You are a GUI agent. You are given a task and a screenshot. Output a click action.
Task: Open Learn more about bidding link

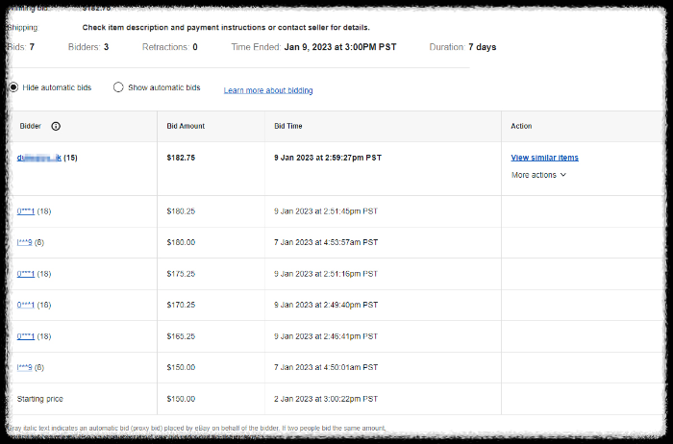[x=268, y=90]
